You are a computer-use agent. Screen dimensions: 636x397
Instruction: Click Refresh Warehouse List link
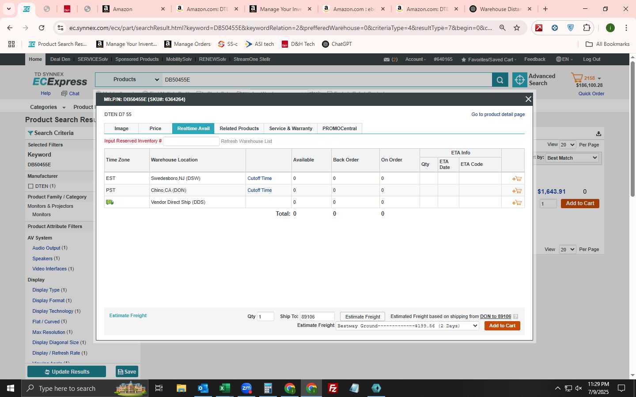(246, 142)
